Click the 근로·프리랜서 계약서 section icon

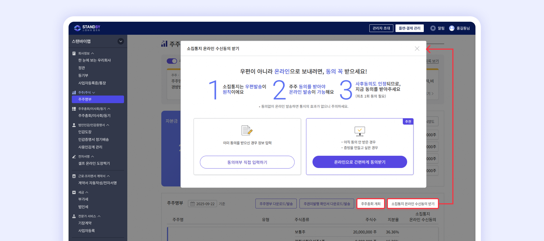(x=74, y=176)
